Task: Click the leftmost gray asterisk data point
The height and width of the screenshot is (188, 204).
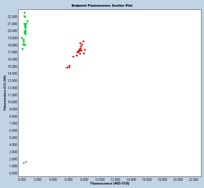Action: 24,163
